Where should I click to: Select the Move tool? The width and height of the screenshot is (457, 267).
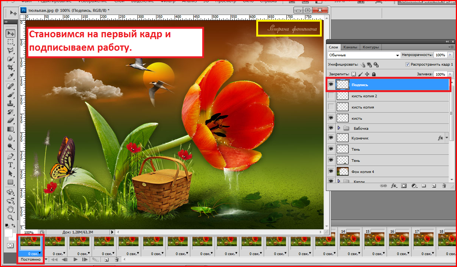[10, 33]
